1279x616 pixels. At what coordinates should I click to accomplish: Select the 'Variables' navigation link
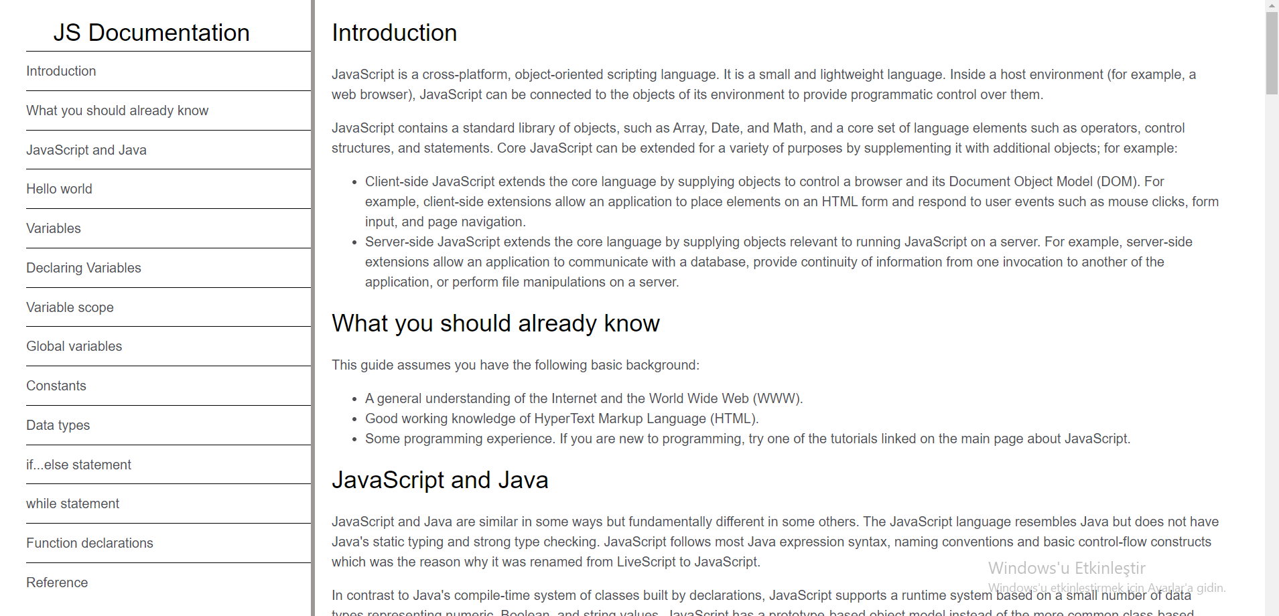point(53,228)
